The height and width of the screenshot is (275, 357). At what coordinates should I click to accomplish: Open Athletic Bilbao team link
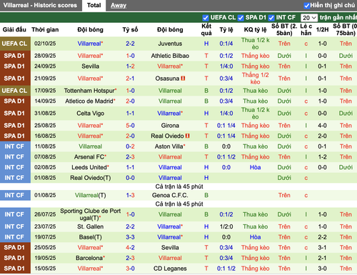(170, 56)
